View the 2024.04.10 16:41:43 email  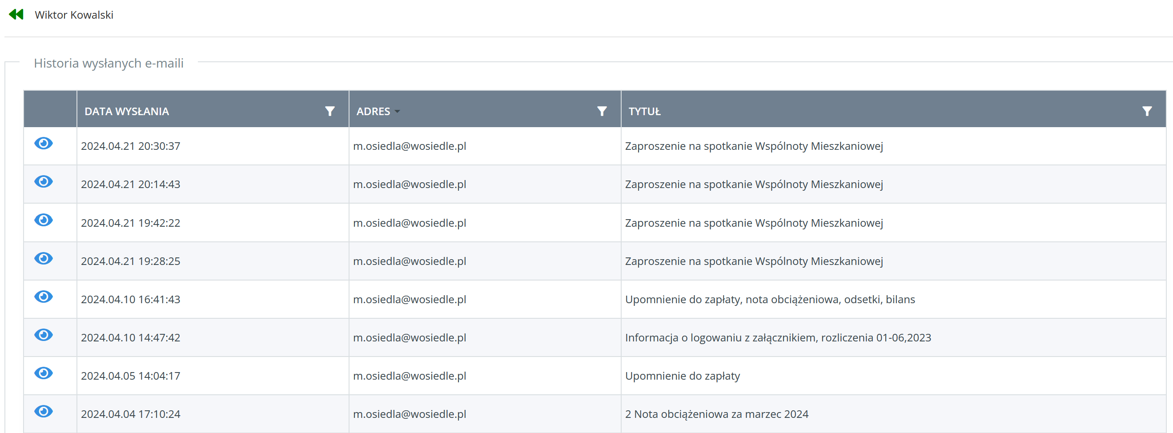pos(44,297)
